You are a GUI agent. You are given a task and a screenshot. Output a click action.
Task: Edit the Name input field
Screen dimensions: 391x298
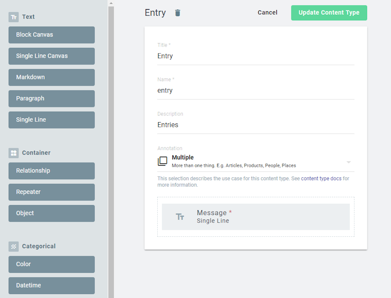tap(255, 90)
